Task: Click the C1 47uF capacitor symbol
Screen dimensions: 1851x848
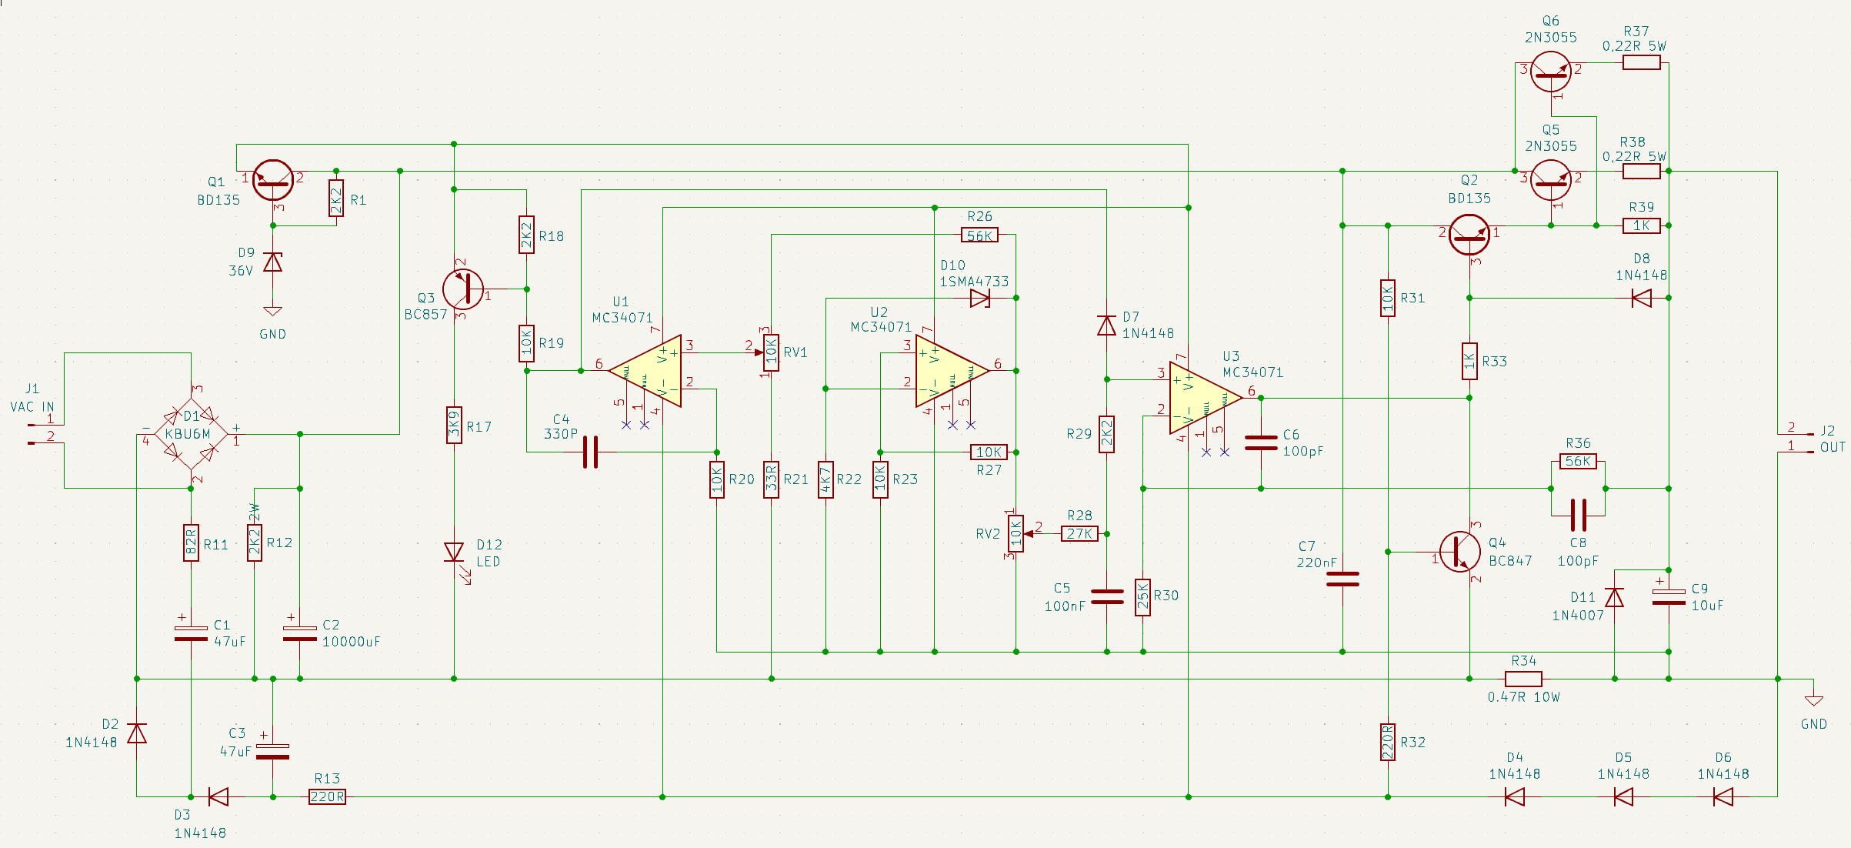Action: point(191,633)
